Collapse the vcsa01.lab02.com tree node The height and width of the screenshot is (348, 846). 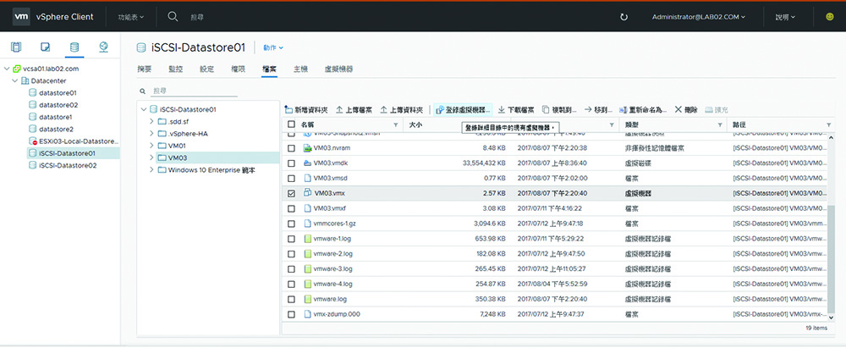(7, 69)
